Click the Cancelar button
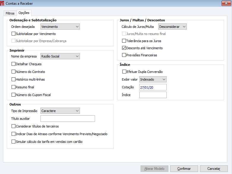The image size is (232, 174). point(214,169)
